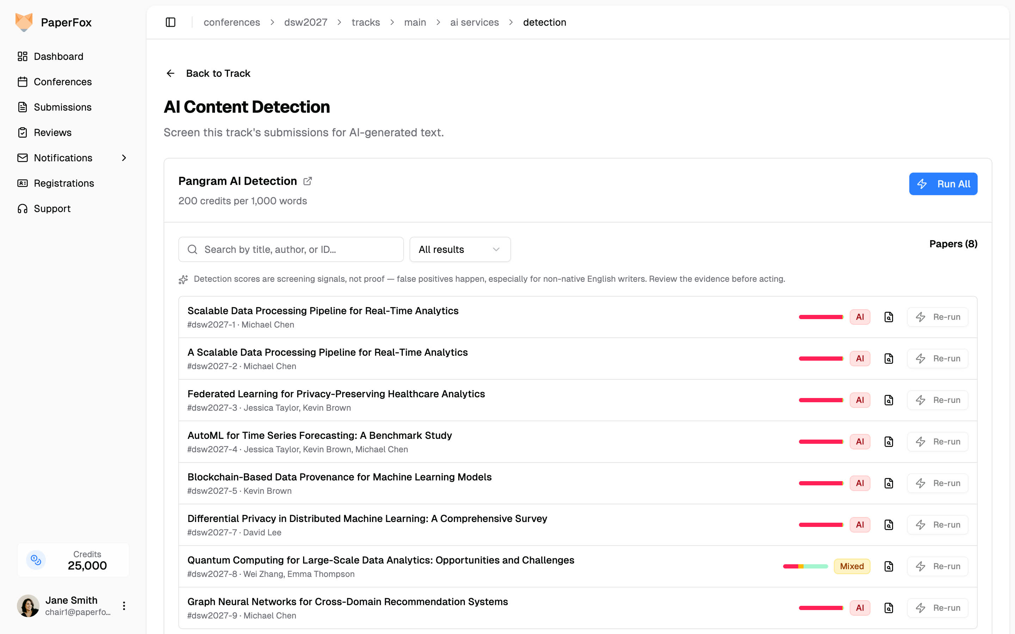View report icon for Graph Neural Networks paper

tap(888, 608)
